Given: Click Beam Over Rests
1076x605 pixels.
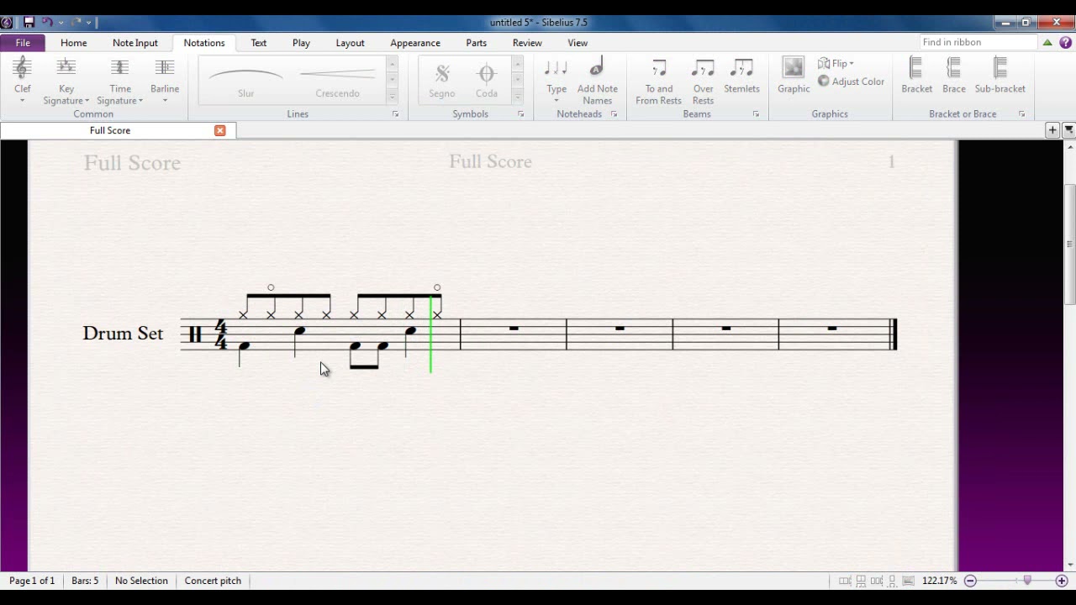Looking at the screenshot, I should [703, 81].
